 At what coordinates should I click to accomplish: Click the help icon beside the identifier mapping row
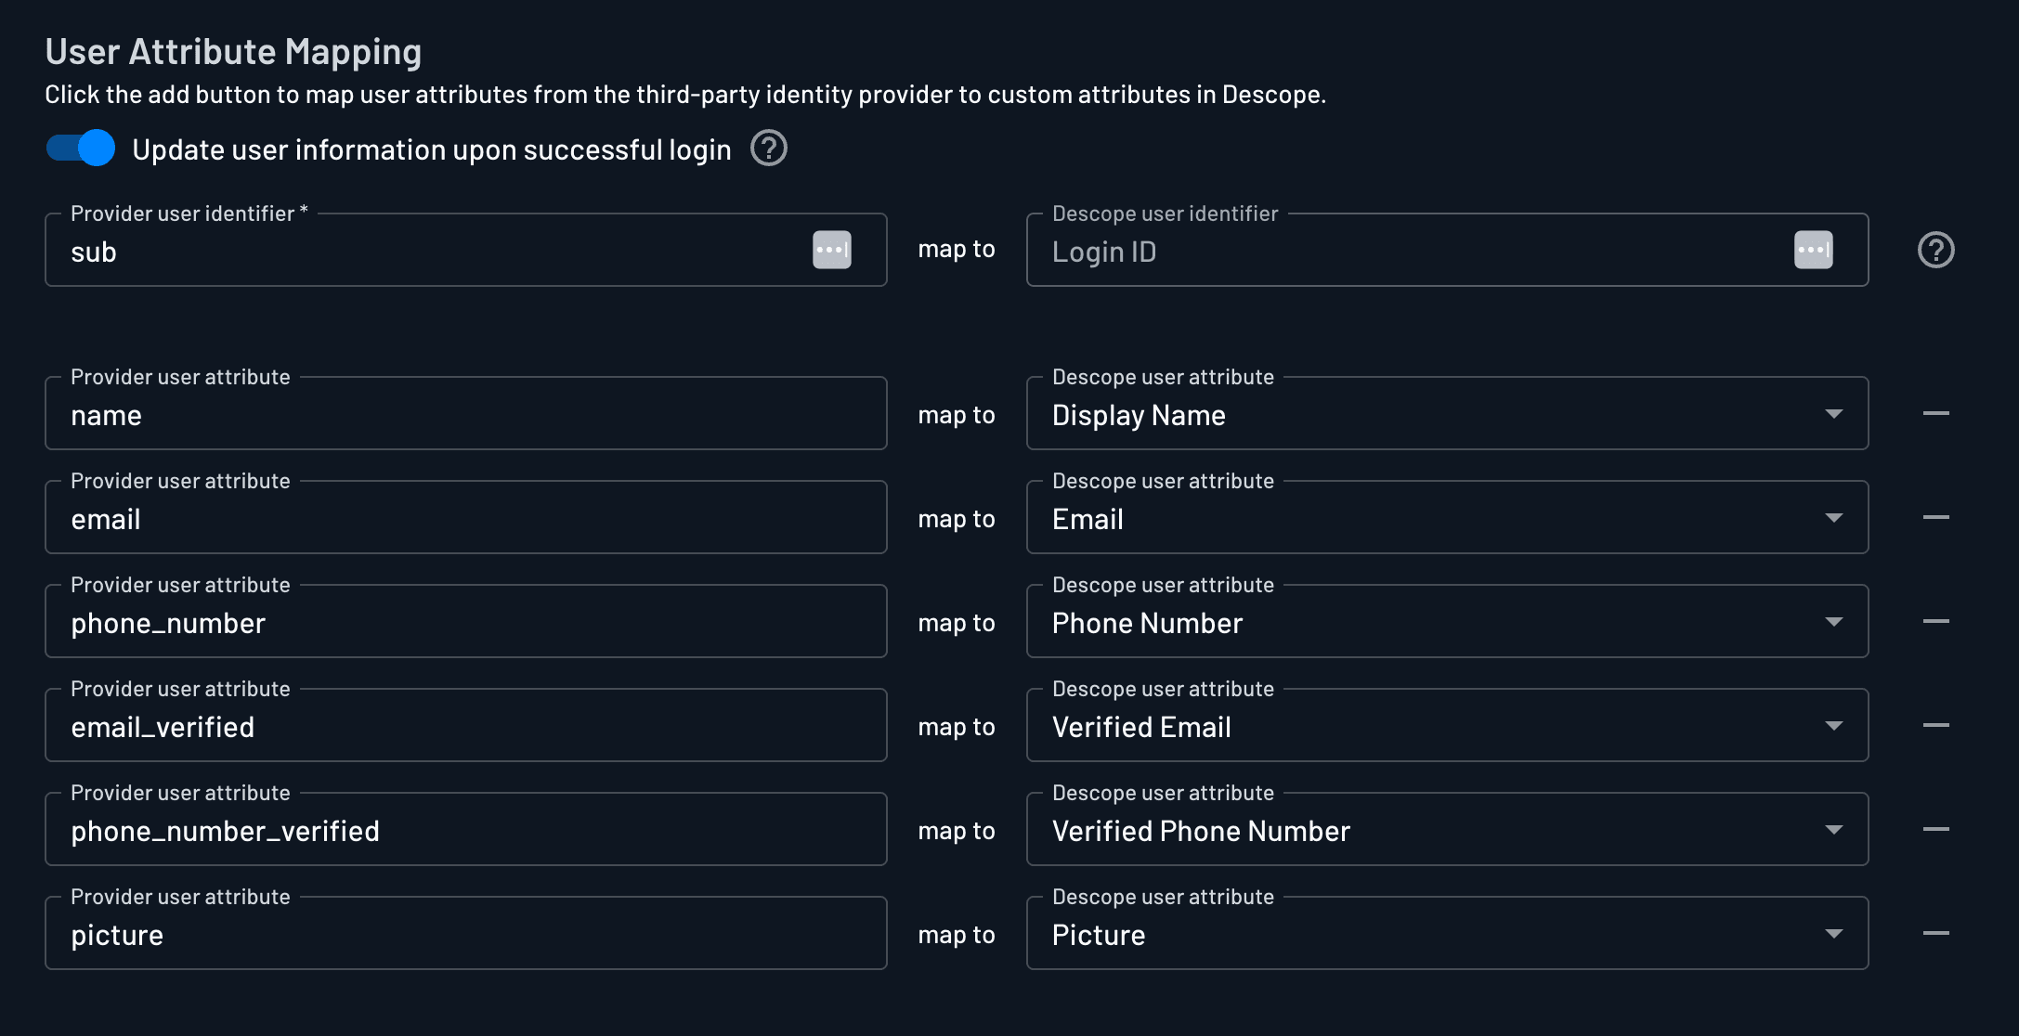click(x=1935, y=249)
